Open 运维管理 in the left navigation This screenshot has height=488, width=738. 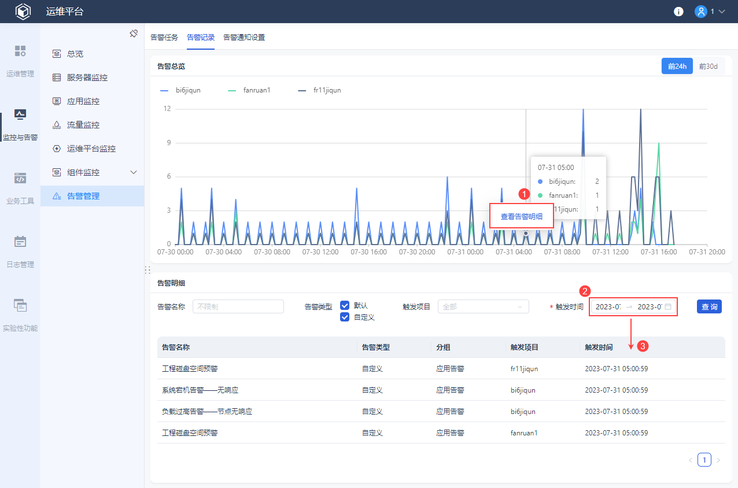point(20,60)
